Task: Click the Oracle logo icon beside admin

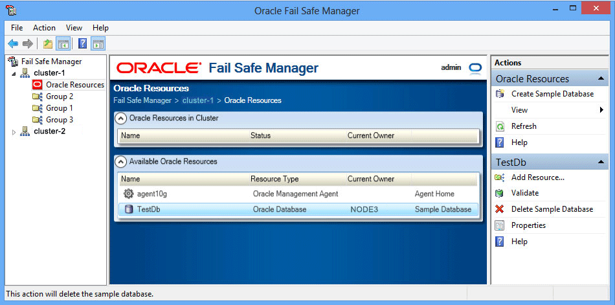Action: point(475,68)
